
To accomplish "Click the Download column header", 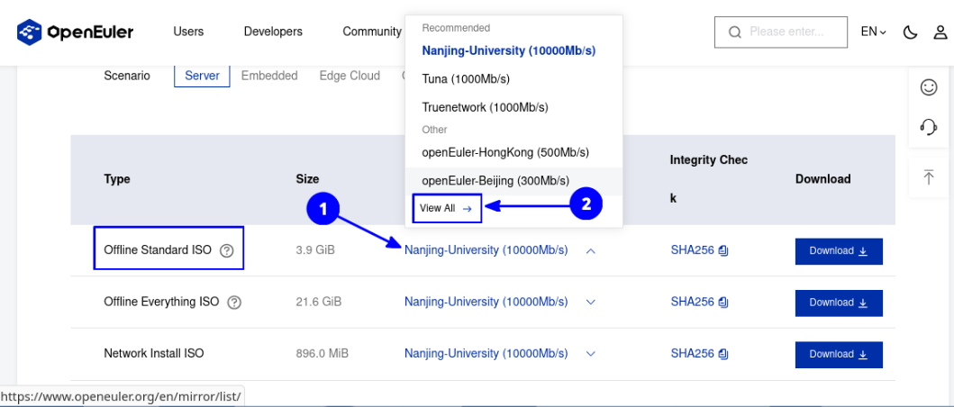I will click(822, 179).
